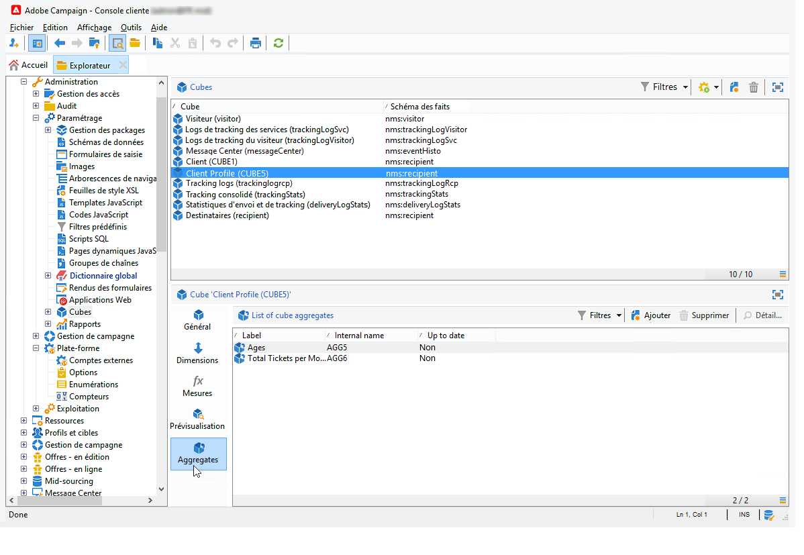This screenshot has height=555, width=804.
Task: Maximize the Cube 'Client Profile' detail panel
Action: (x=777, y=295)
